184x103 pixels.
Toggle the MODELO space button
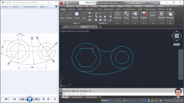(105, 100)
